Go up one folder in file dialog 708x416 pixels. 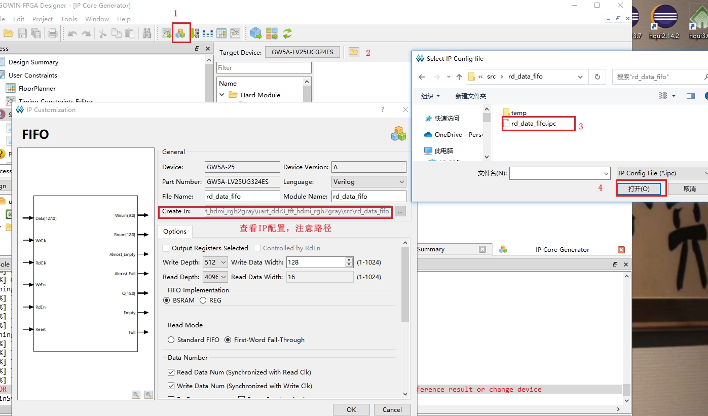tap(459, 77)
